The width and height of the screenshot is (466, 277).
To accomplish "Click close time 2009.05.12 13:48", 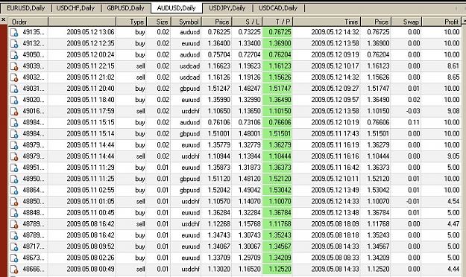I will point(335,212).
